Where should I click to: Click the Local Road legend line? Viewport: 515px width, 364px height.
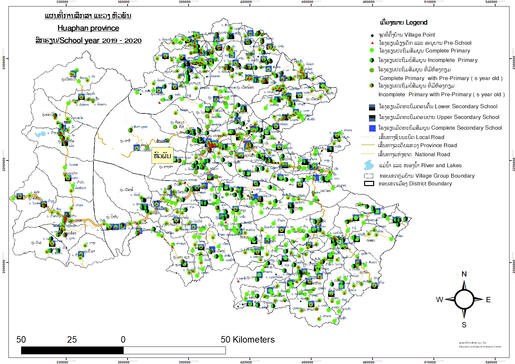click(368, 137)
